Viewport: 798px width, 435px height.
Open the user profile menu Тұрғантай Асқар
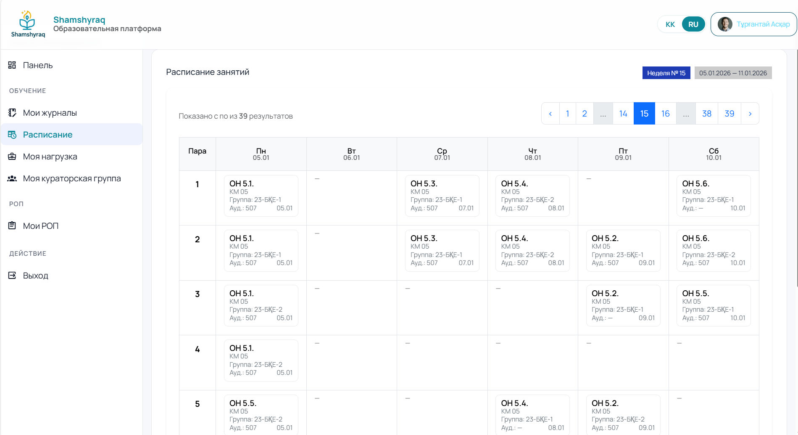pos(753,24)
